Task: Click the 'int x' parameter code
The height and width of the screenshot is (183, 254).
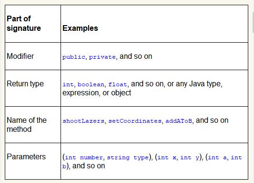Action: 167,157
